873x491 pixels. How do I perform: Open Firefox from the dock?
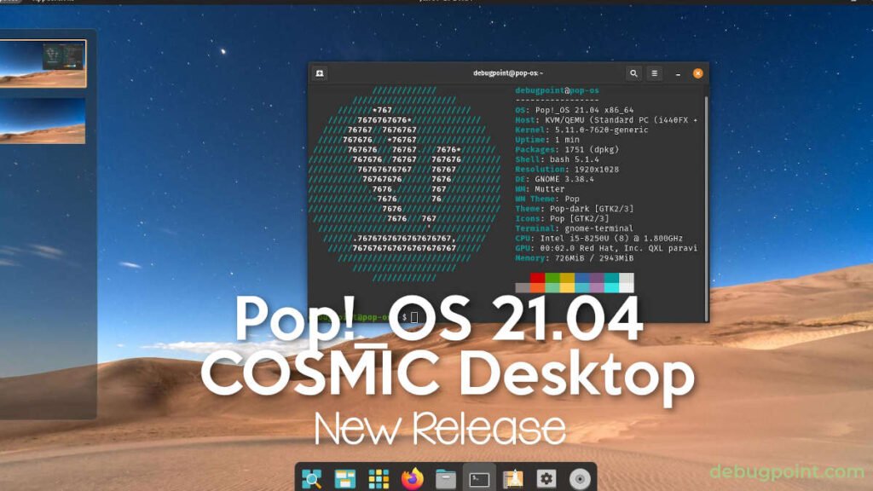pos(413,478)
